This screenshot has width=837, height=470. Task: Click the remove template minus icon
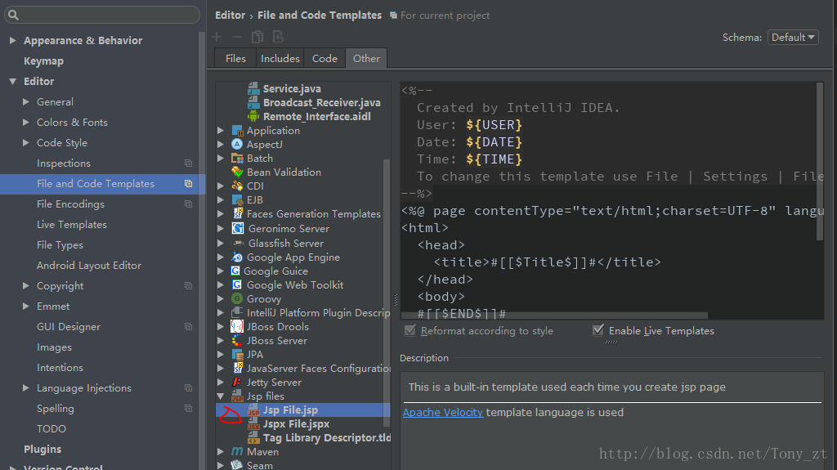coord(236,37)
